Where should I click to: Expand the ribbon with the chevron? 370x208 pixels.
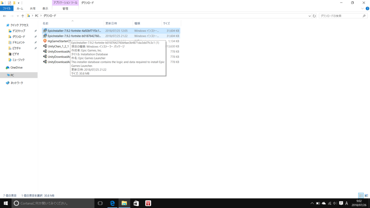point(362,9)
